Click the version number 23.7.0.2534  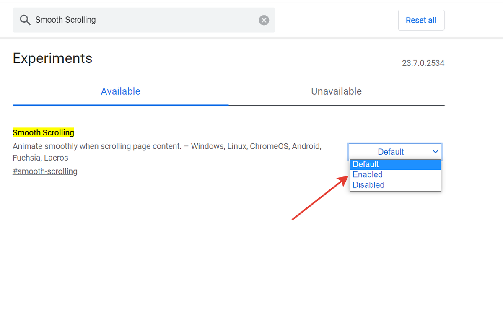423,63
